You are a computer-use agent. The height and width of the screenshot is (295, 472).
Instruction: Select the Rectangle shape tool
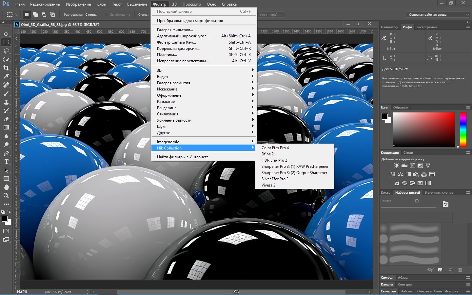coord(6,179)
